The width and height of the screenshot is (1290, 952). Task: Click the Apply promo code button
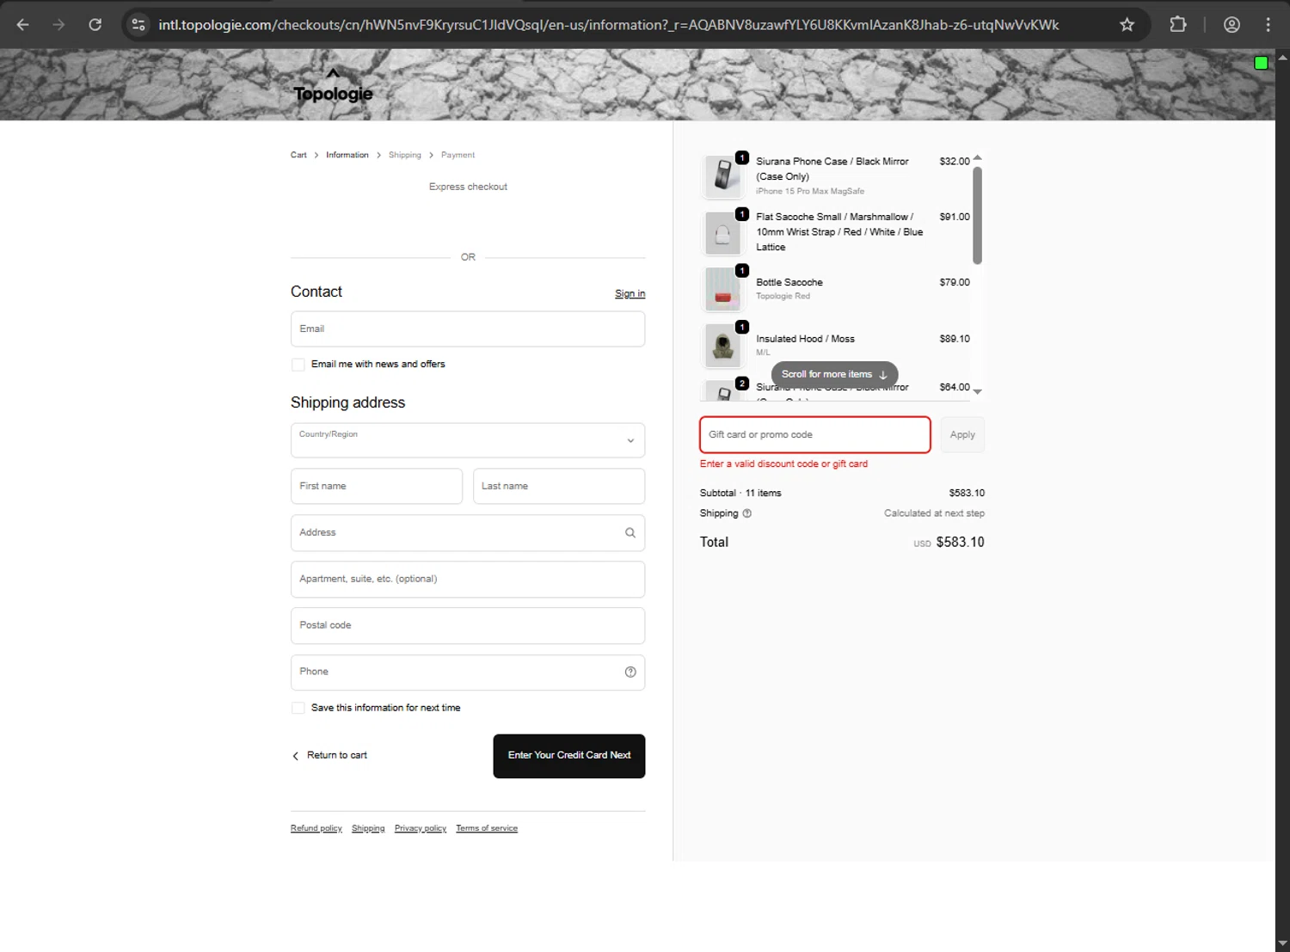(x=962, y=435)
